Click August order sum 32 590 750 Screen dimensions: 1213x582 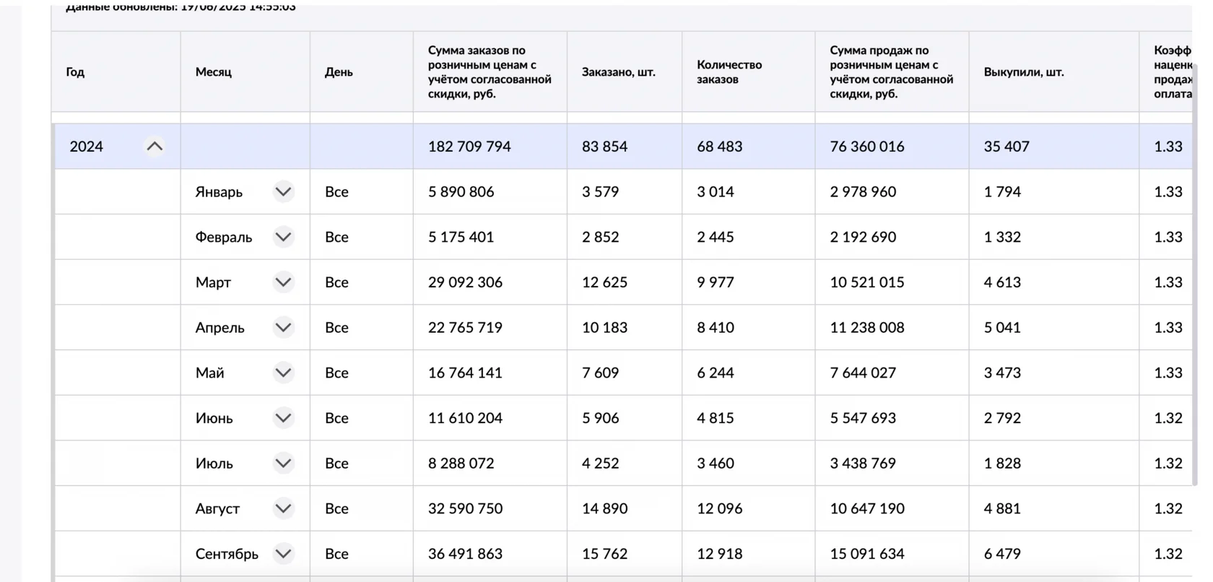[x=465, y=508]
